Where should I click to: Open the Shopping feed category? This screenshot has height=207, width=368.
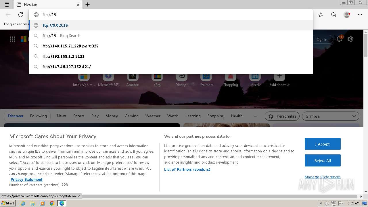[x=216, y=116]
